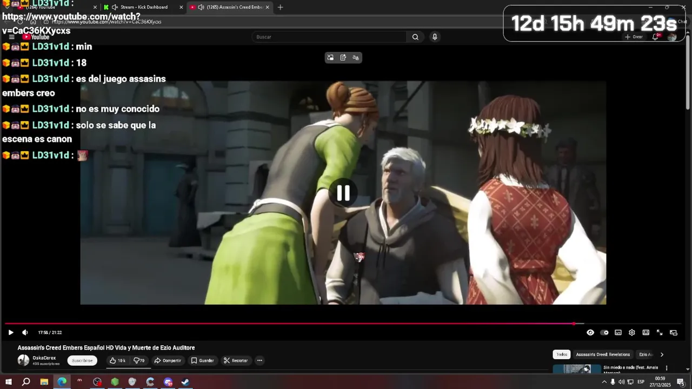The height and width of the screenshot is (389, 692).
Task: Select the Todos filter chip
Action: click(x=562, y=354)
